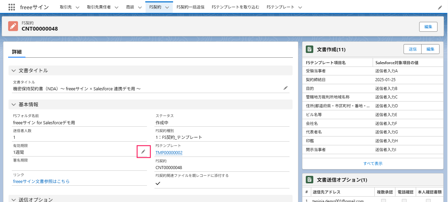The height and width of the screenshot is (202, 448).
Task: Click the FS契約関連ファイル checkmark field value
Action: (x=158, y=183)
